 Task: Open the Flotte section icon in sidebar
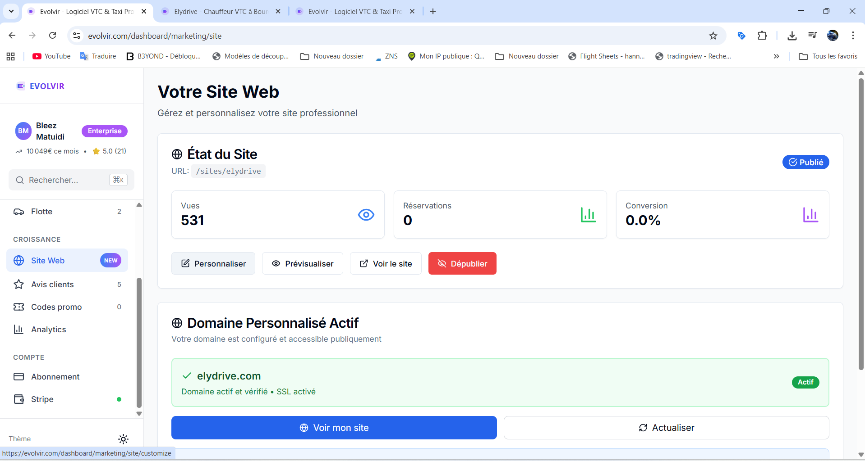point(18,212)
